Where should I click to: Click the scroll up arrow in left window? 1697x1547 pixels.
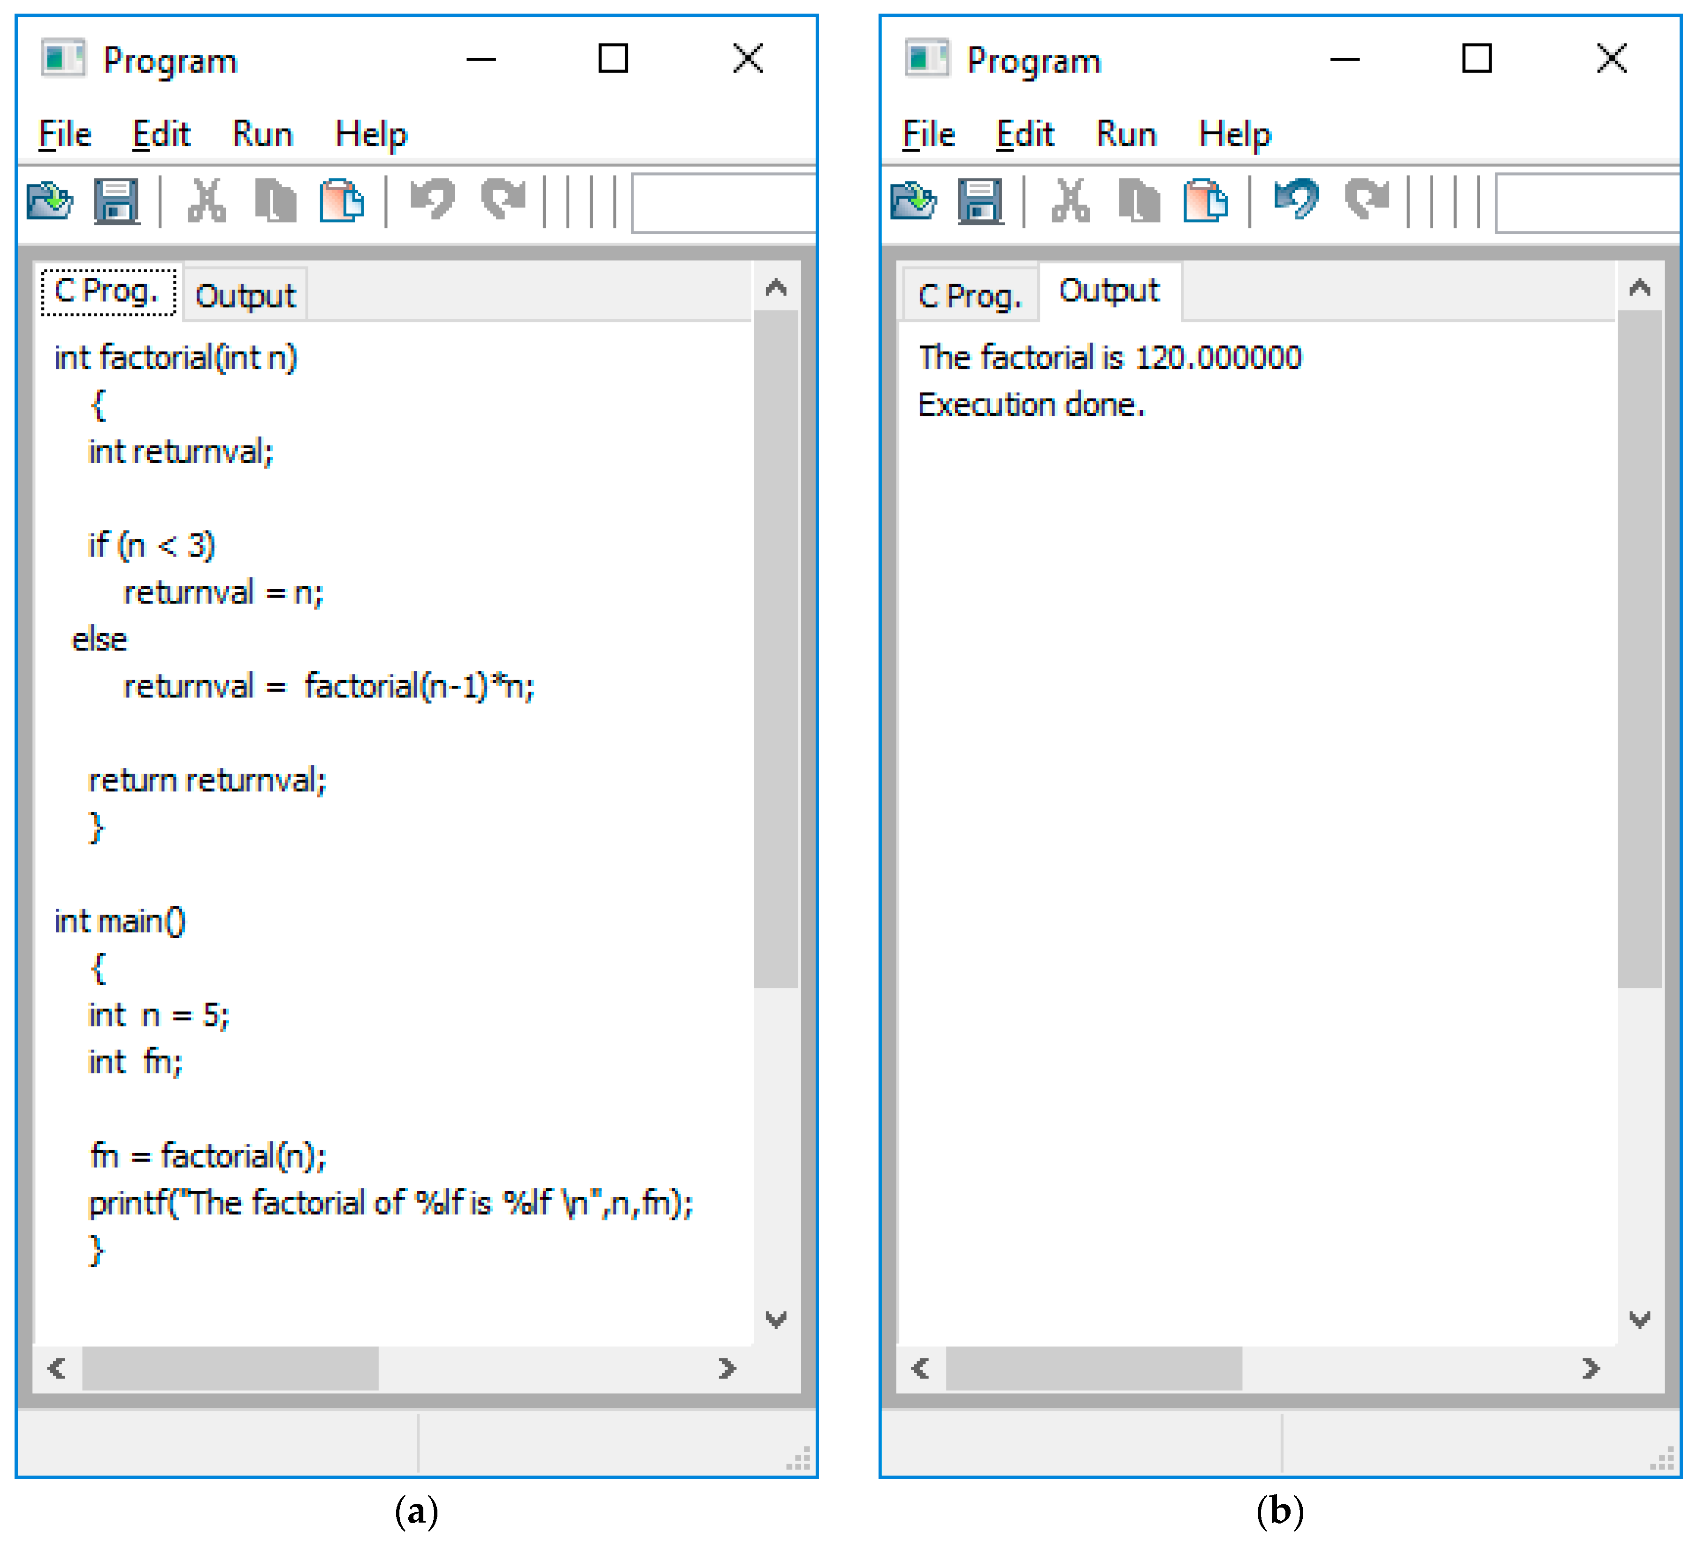pyautogui.click(x=776, y=288)
